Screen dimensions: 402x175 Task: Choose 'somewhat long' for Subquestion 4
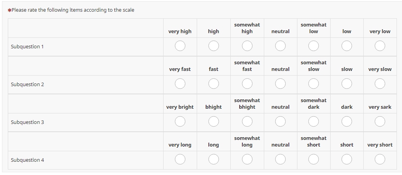(x=247, y=159)
